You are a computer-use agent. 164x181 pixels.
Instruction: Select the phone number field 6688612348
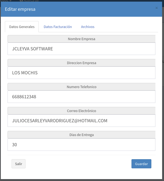[81, 97]
